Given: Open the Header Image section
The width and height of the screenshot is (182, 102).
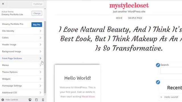Looking at the screenshot, I should [x=22, y=44].
